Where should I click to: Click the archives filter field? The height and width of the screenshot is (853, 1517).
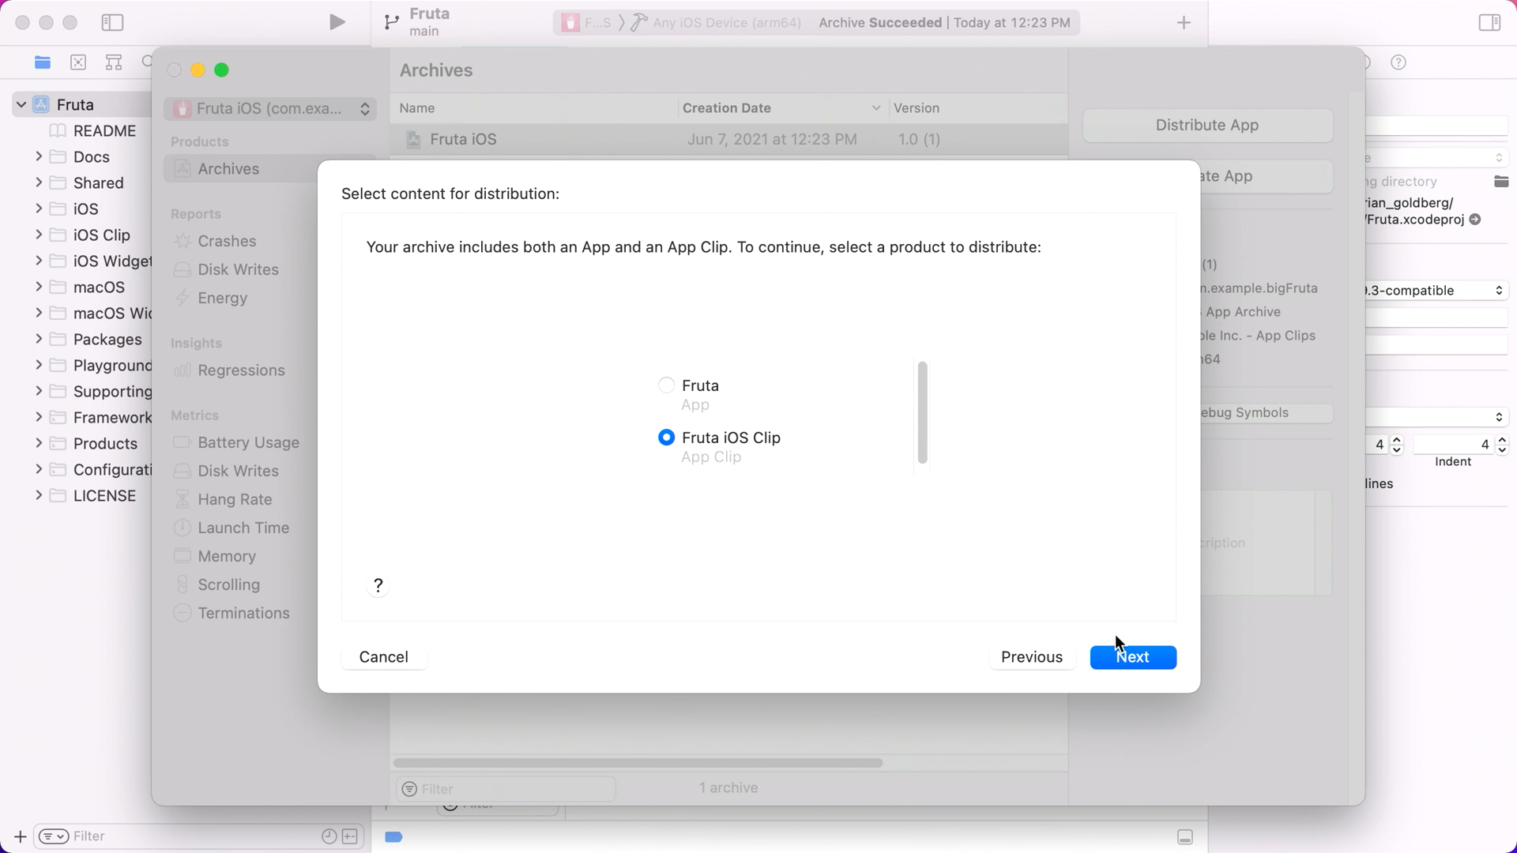click(506, 788)
